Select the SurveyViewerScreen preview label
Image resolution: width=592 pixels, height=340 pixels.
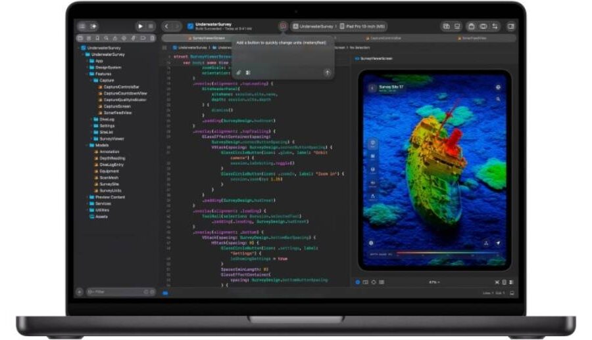coord(374,58)
